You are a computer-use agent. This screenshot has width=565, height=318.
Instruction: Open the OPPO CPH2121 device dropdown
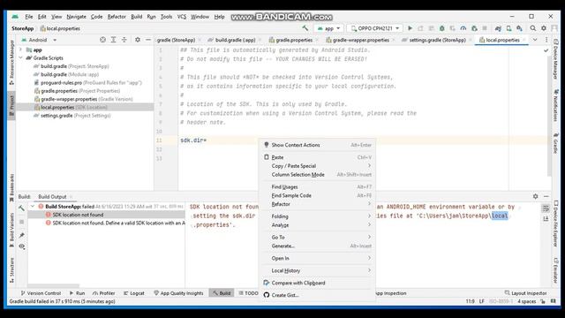[375, 28]
